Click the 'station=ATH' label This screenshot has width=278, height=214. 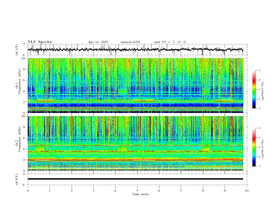(x=130, y=42)
